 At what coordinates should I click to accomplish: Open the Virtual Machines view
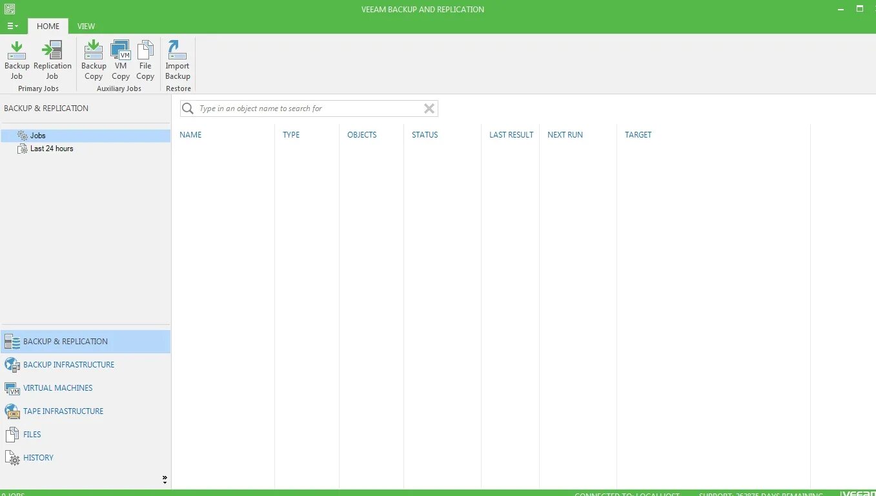(x=85, y=388)
